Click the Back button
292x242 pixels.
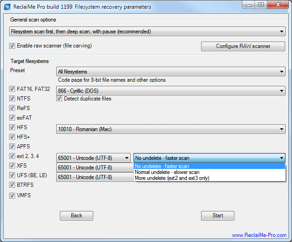[76, 216]
